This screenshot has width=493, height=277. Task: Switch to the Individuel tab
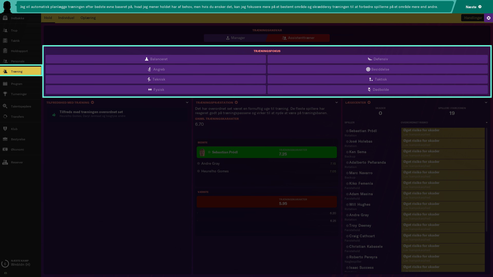pos(66,18)
